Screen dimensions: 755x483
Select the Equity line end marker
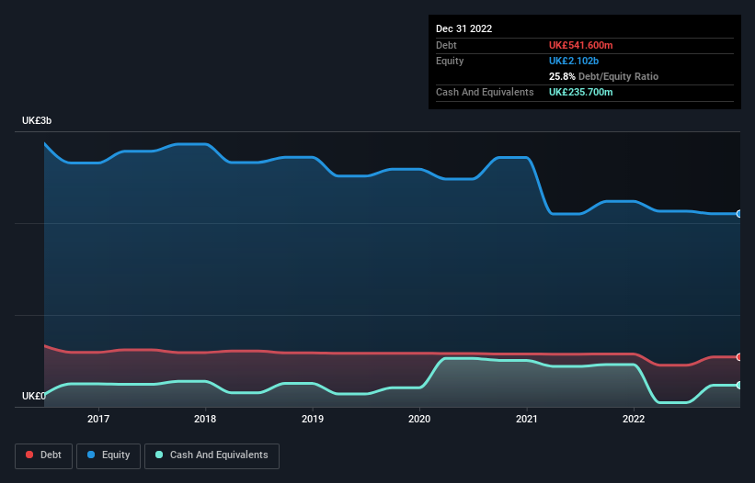tap(739, 214)
